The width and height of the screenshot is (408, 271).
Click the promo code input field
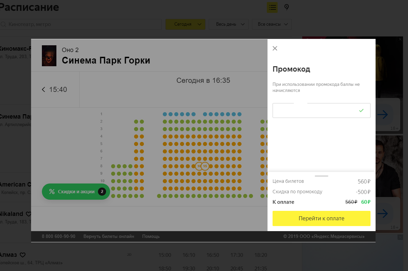click(322, 110)
